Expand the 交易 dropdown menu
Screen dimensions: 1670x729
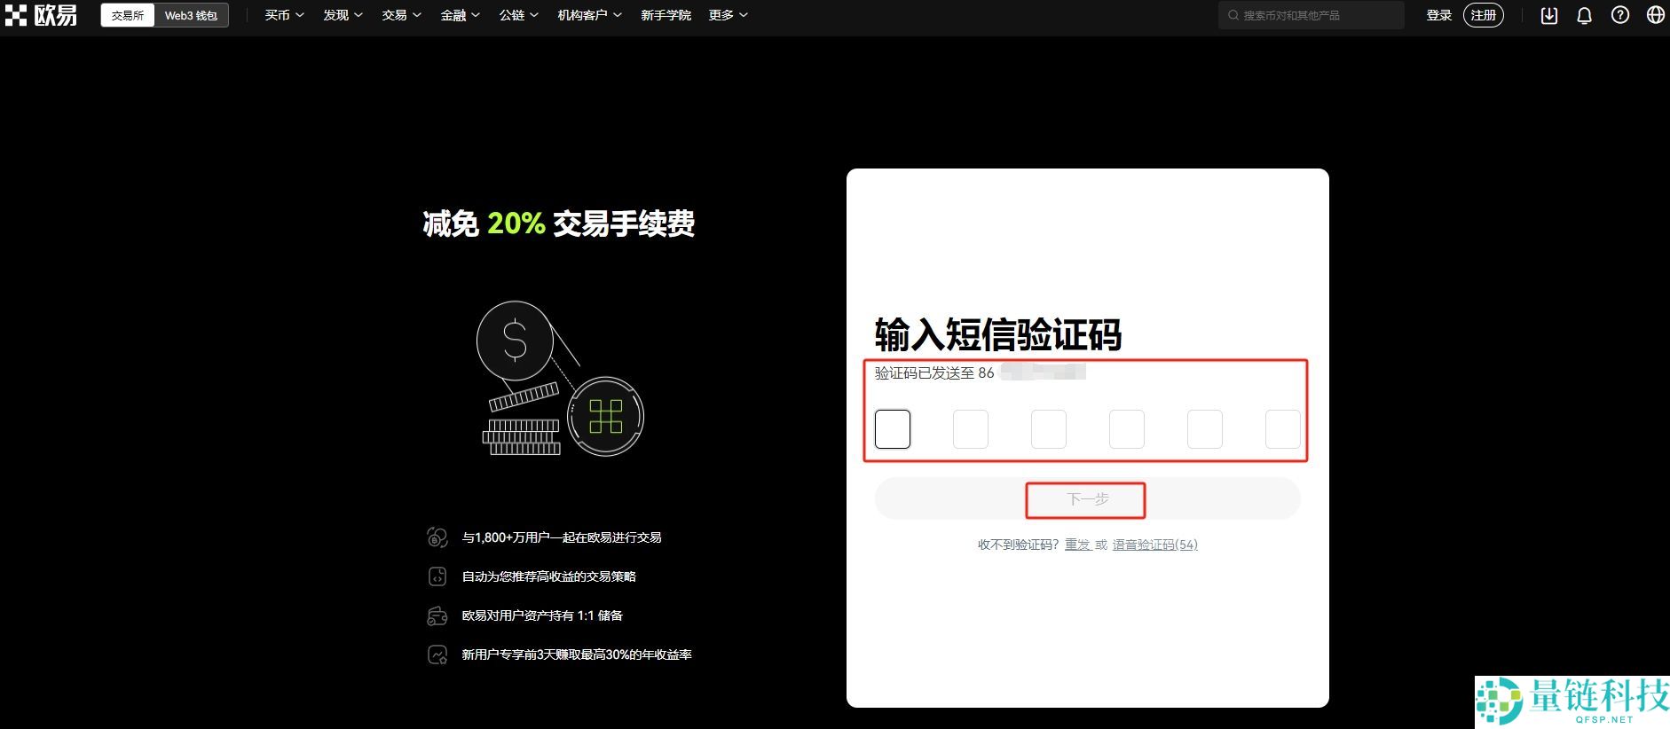point(401,15)
